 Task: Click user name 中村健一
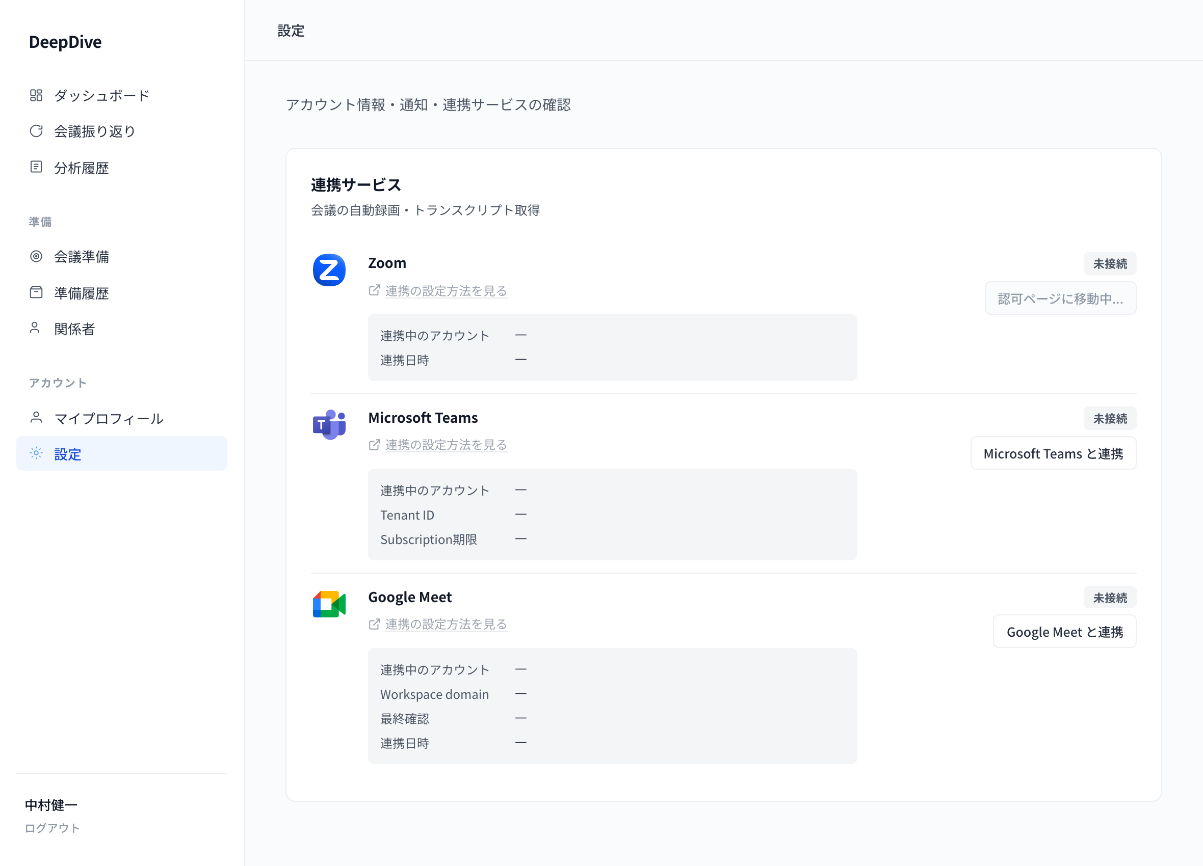[x=51, y=804]
